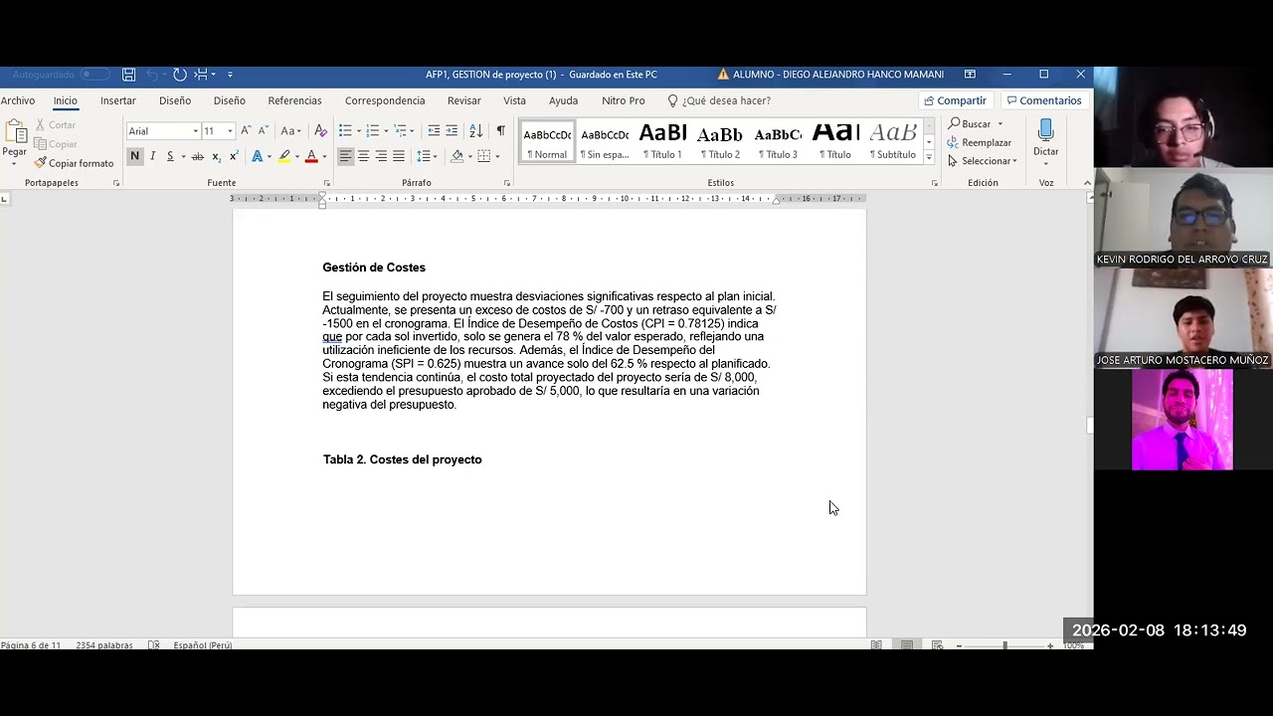Open change case Aa dropdown

(290, 130)
